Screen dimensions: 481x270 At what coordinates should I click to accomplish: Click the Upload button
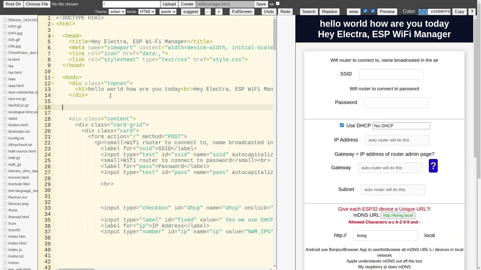pyautogui.click(x=169, y=4)
